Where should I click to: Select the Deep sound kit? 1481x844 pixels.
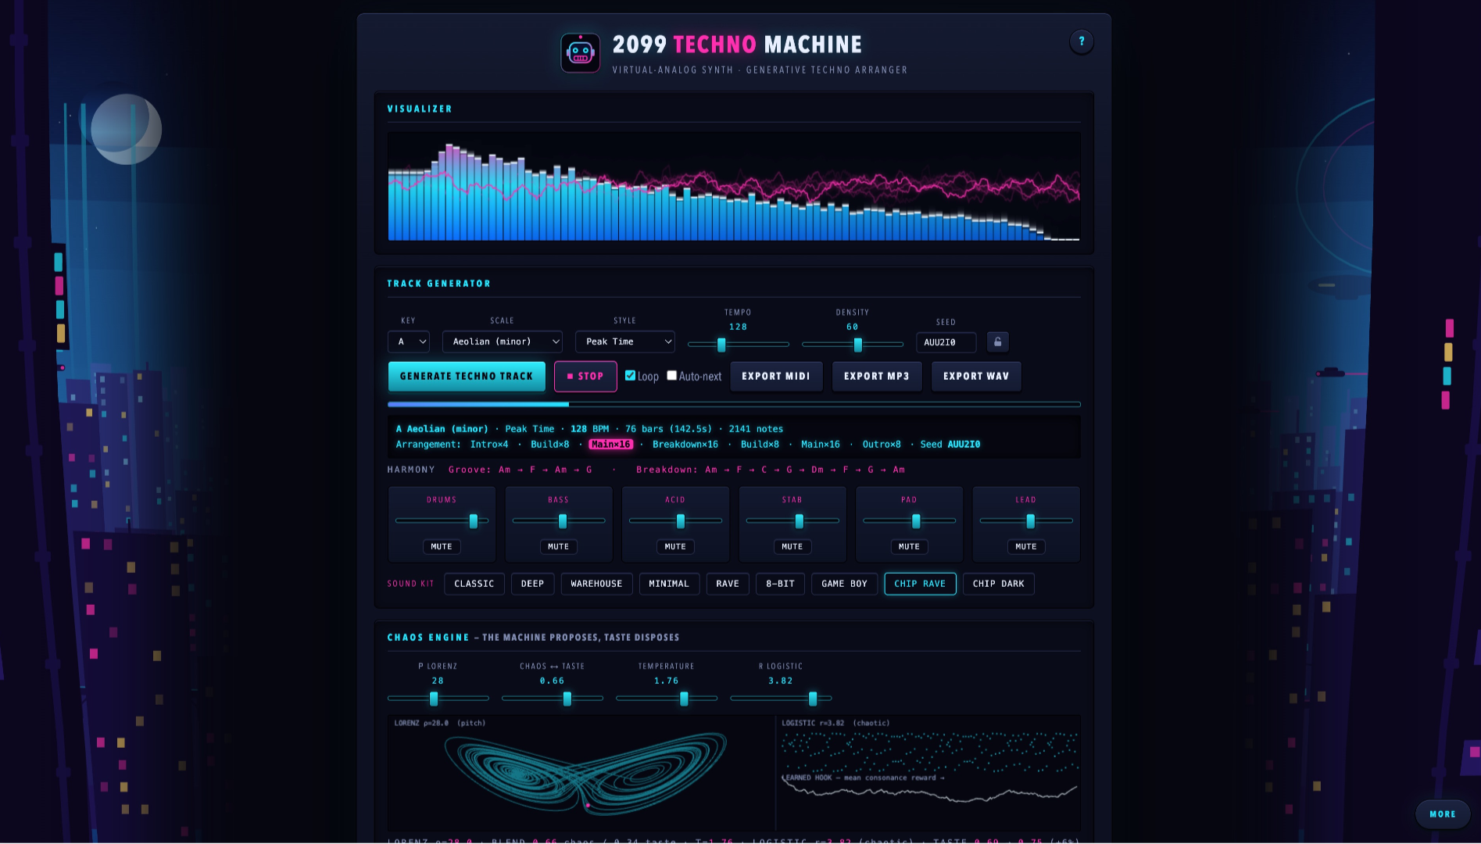(532, 584)
